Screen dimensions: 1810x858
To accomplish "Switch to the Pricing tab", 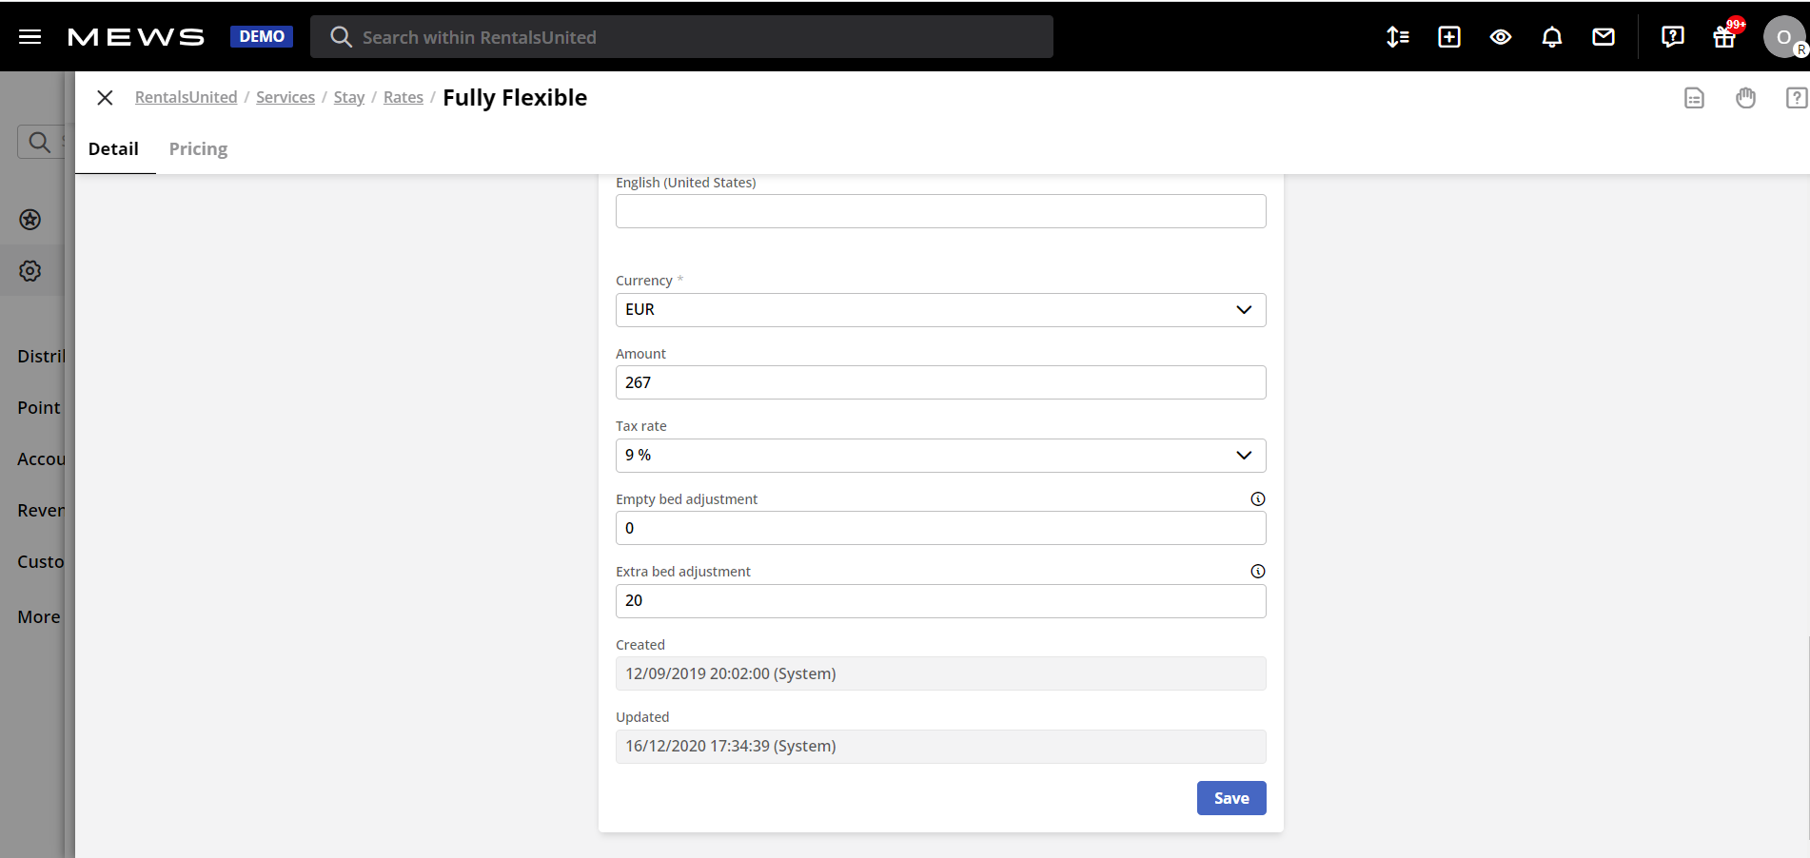I will pyautogui.click(x=198, y=149).
